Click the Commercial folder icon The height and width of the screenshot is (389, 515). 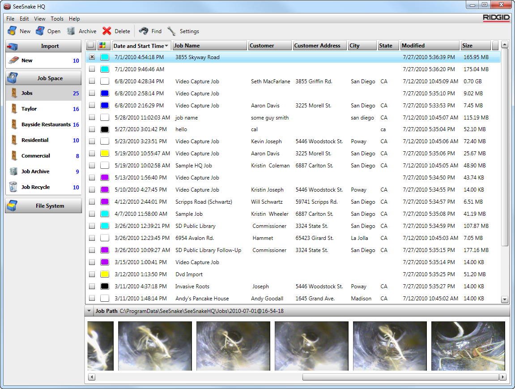coord(14,156)
